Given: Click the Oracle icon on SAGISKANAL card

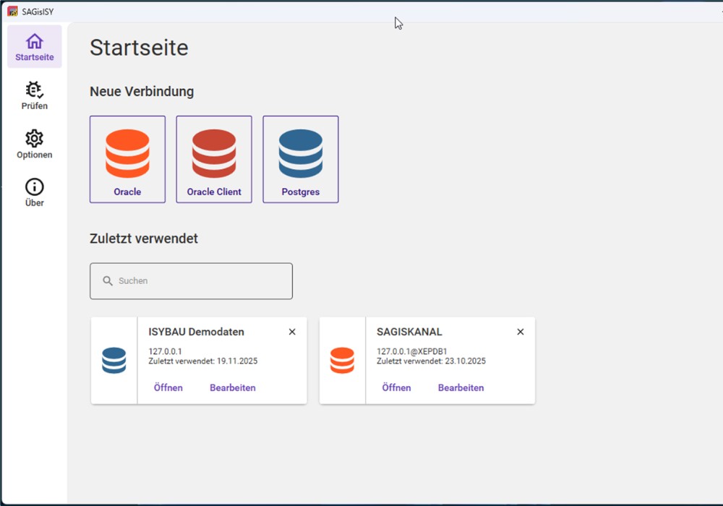Looking at the screenshot, I should pyautogui.click(x=342, y=359).
